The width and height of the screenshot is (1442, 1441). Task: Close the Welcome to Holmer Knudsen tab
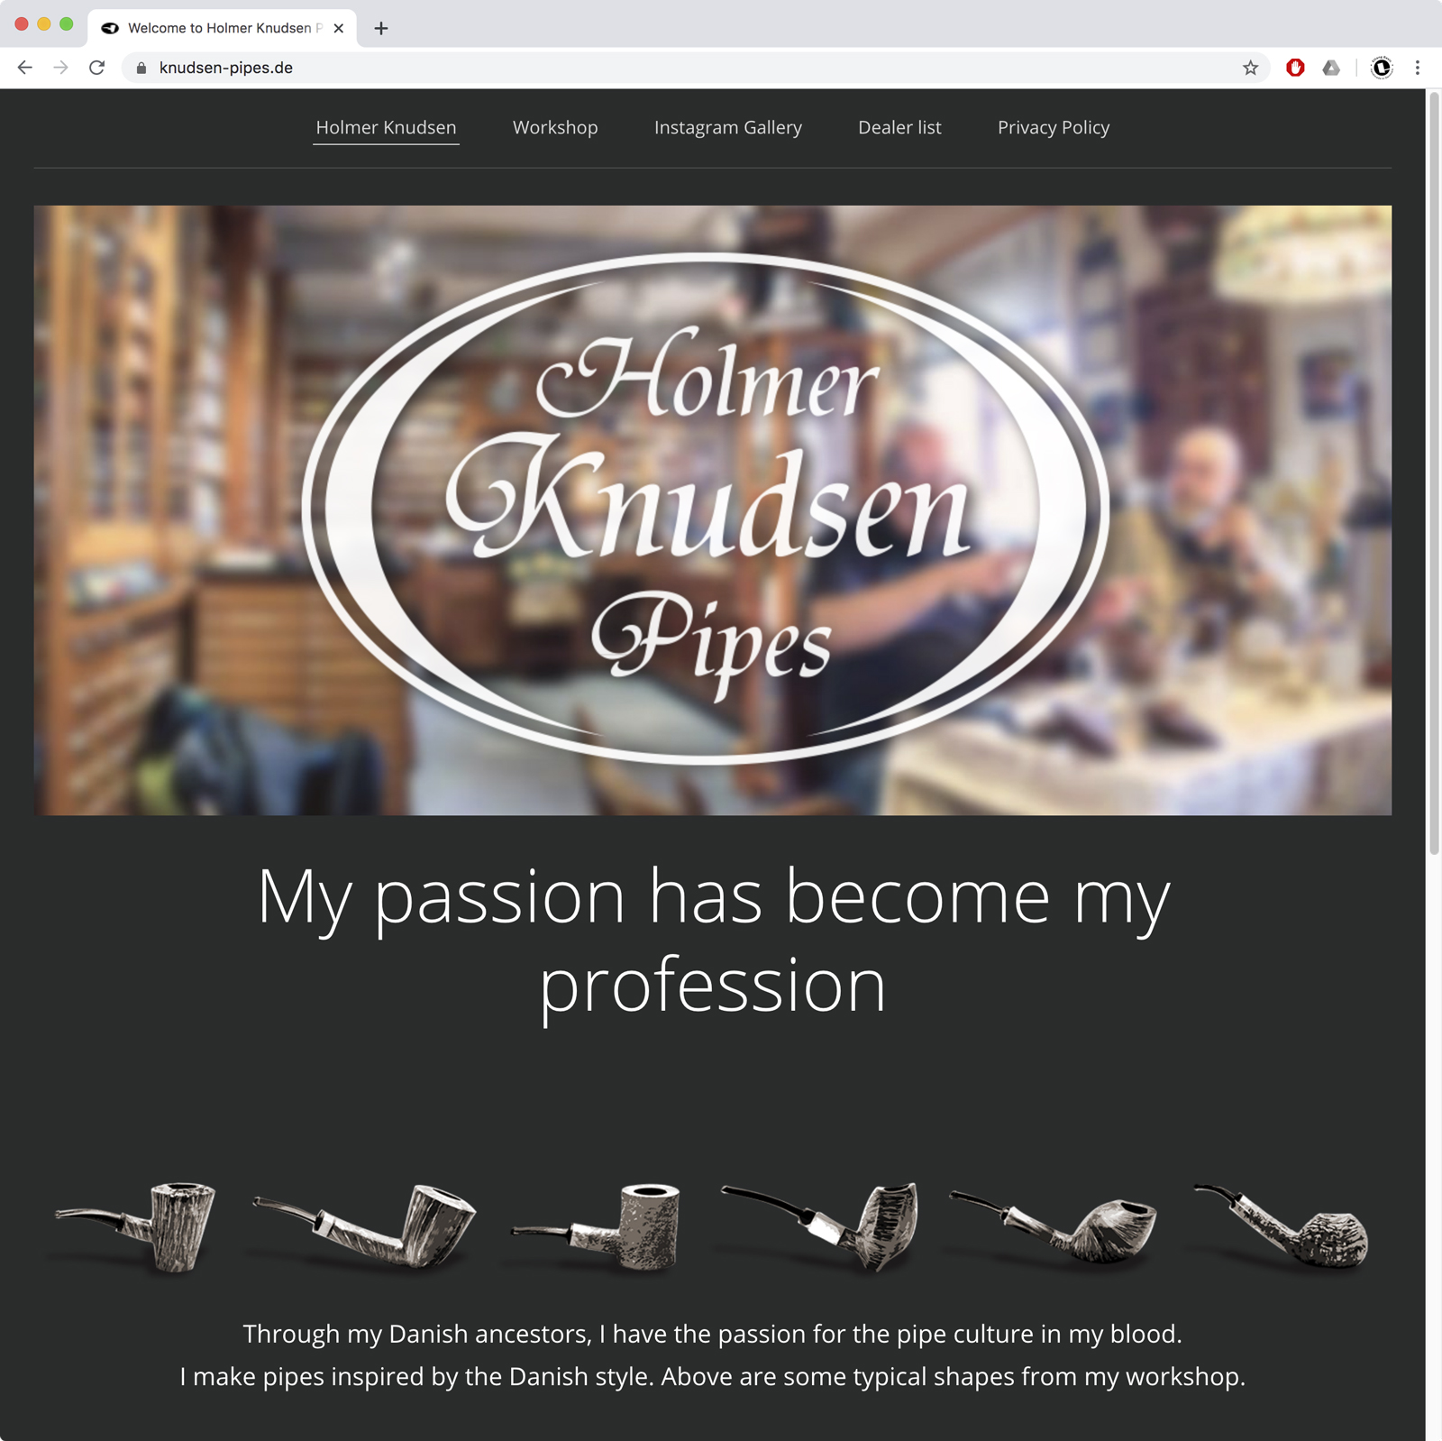(339, 28)
